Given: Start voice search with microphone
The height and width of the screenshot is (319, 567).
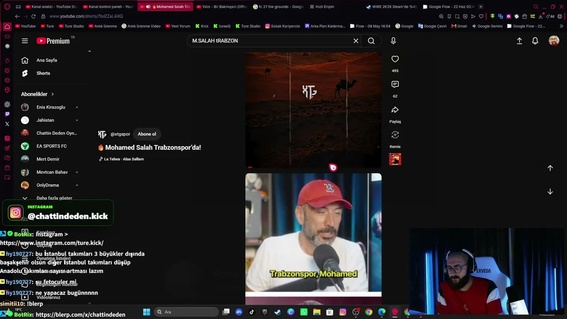Looking at the screenshot, I should tap(393, 41).
